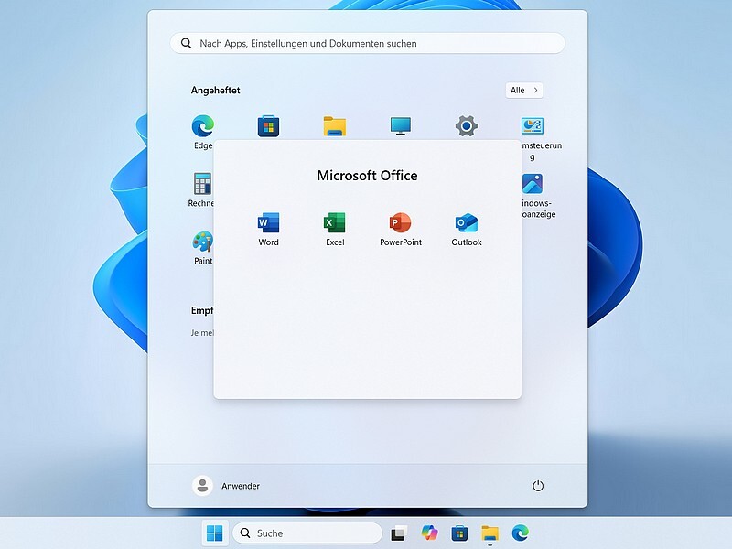Screen dimensions: 732x549
Task: Open the pinned Microsoft Store app
Action: (268, 126)
